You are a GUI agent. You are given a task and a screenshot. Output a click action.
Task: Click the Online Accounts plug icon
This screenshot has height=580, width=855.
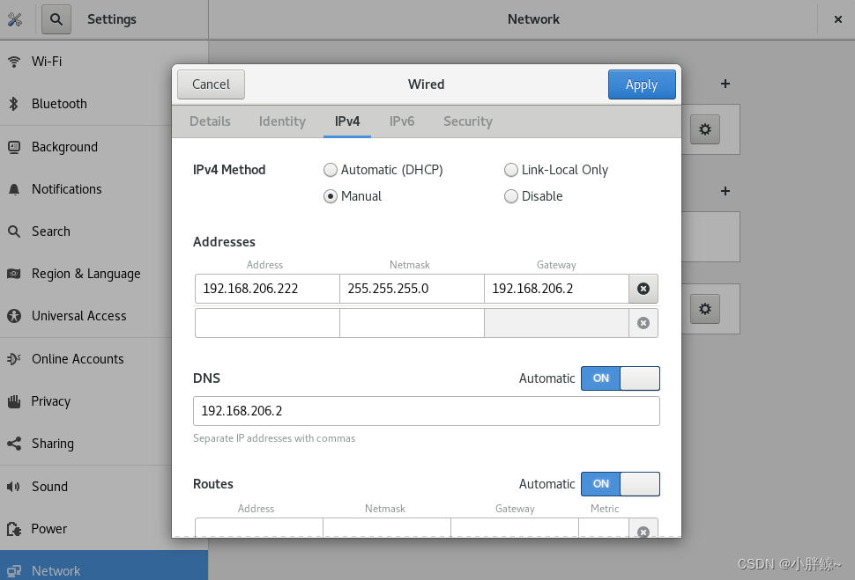[14, 359]
